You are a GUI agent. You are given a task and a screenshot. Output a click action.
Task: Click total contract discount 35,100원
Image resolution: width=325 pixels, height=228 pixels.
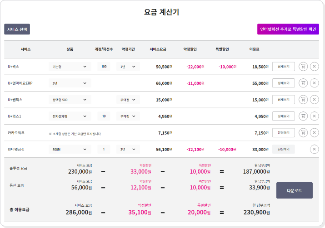coord(140,212)
